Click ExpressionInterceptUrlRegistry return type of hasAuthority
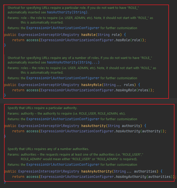Screen dimensions: 177x188 (49, 126)
